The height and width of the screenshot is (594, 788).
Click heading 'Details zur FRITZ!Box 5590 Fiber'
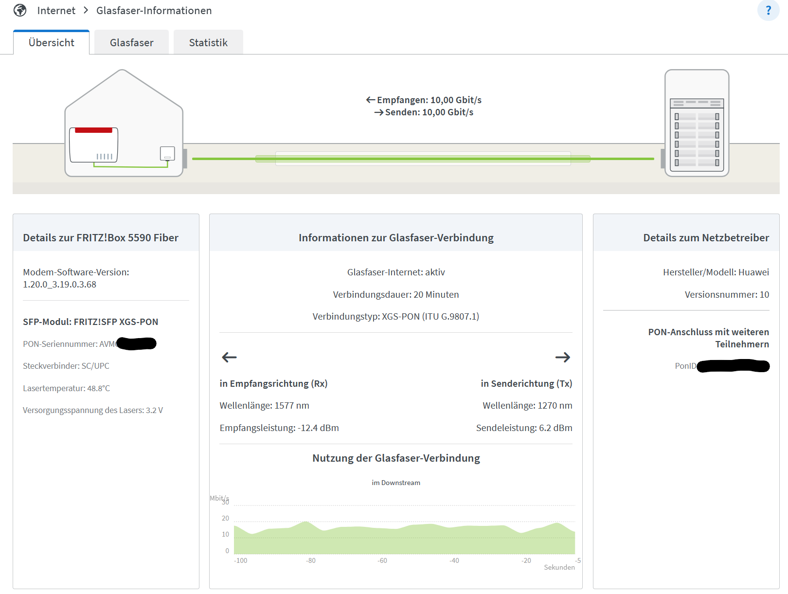point(101,237)
